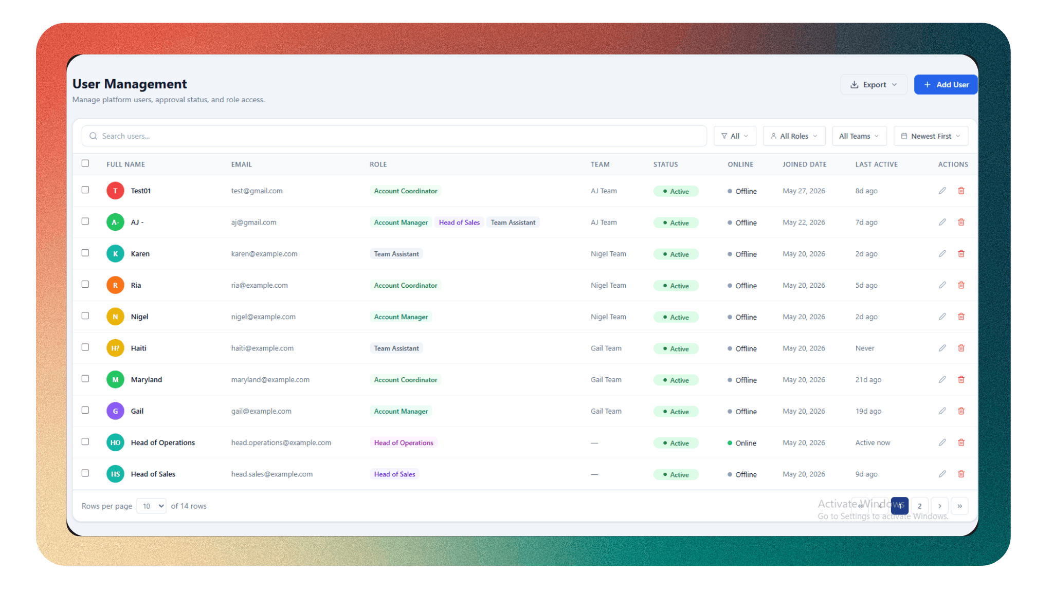This screenshot has width=1053, height=592.
Task: Go to page 2
Action: (919, 506)
